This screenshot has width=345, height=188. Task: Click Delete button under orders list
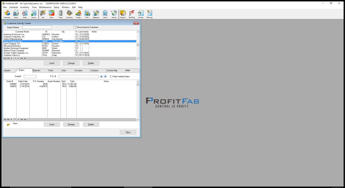[91, 124]
